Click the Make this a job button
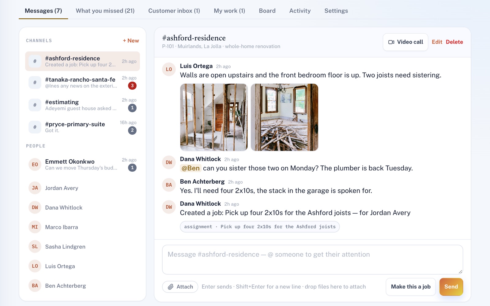This screenshot has height=306, width=490. click(x=411, y=287)
